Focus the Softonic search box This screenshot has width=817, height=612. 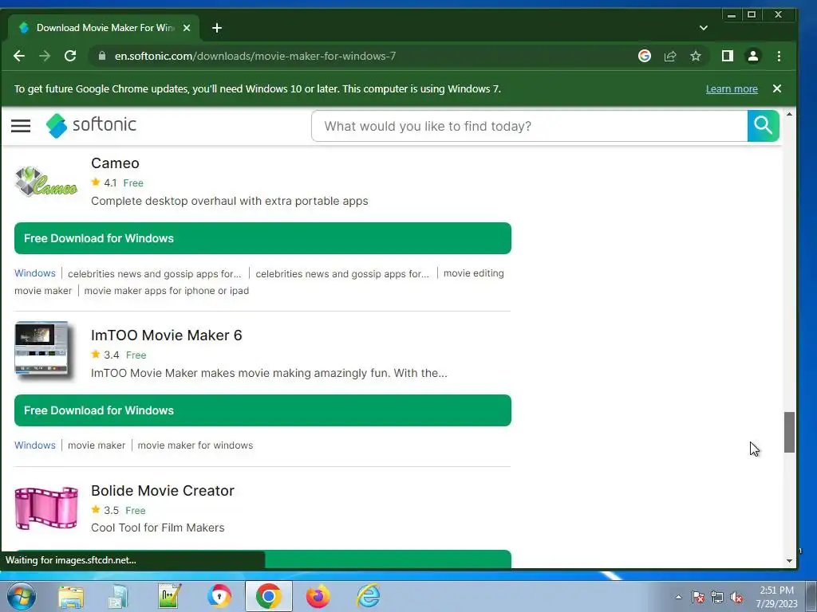[x=530, y=126]
